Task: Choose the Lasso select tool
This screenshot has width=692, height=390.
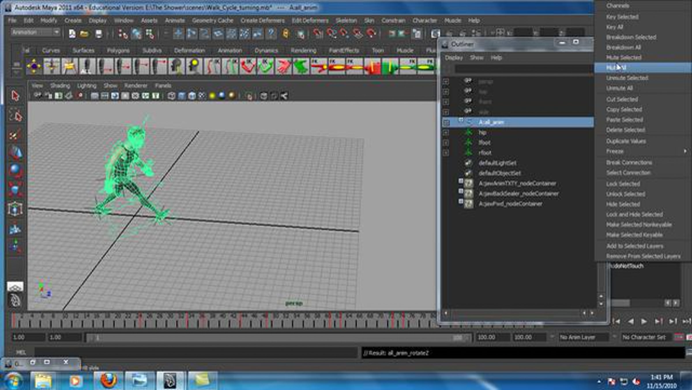Action: click(x=15, y=116)
